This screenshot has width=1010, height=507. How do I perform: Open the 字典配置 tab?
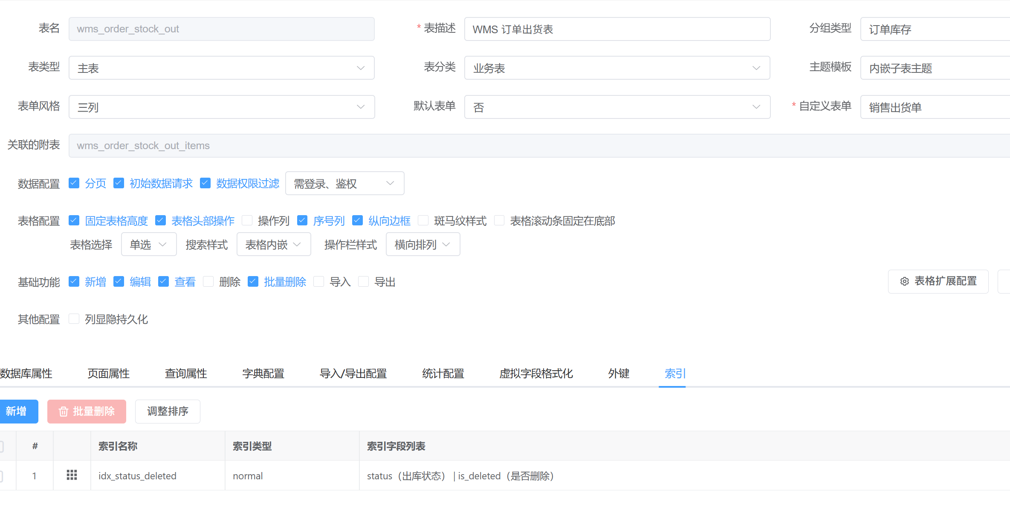coord(263,373)
